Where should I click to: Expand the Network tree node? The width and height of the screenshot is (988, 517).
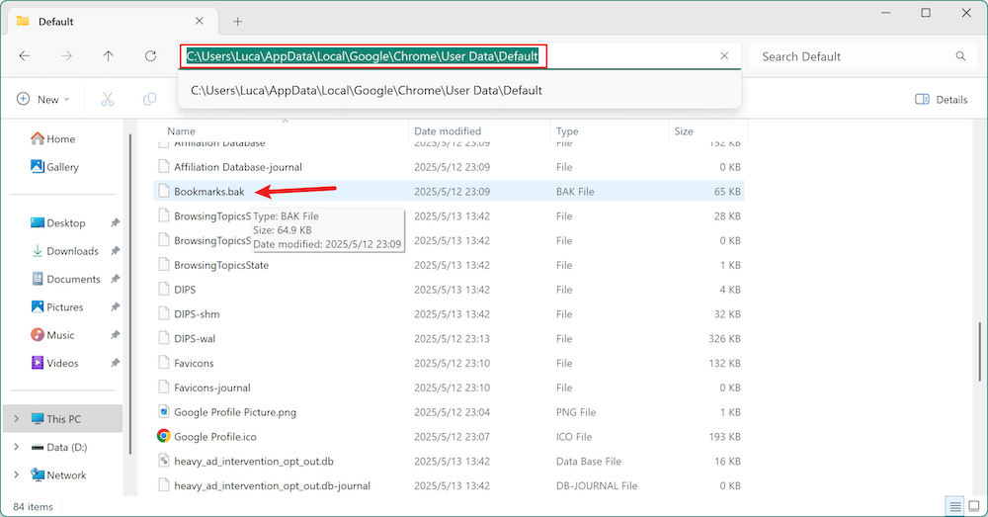16,474
